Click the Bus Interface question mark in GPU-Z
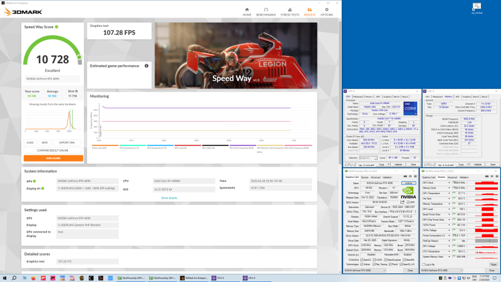The image size is (501, 282). click(415, 212)
